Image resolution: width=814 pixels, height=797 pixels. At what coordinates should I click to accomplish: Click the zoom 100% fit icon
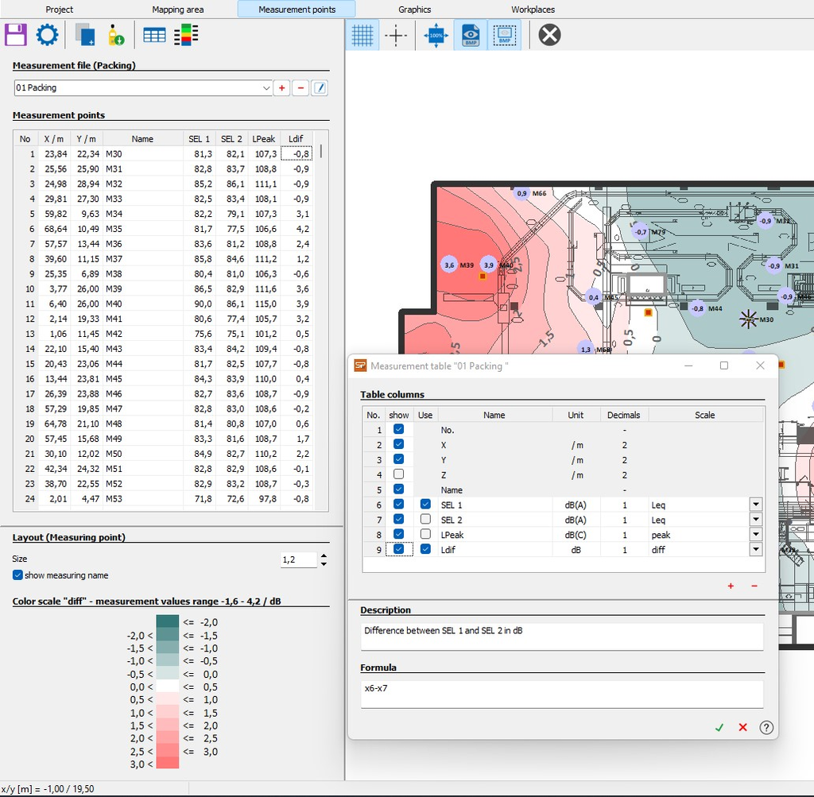436,36
